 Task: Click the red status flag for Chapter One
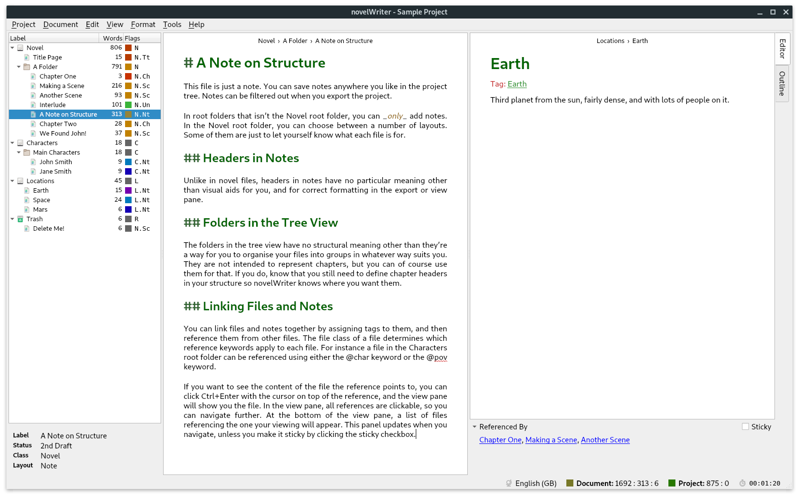click(128, 77)
